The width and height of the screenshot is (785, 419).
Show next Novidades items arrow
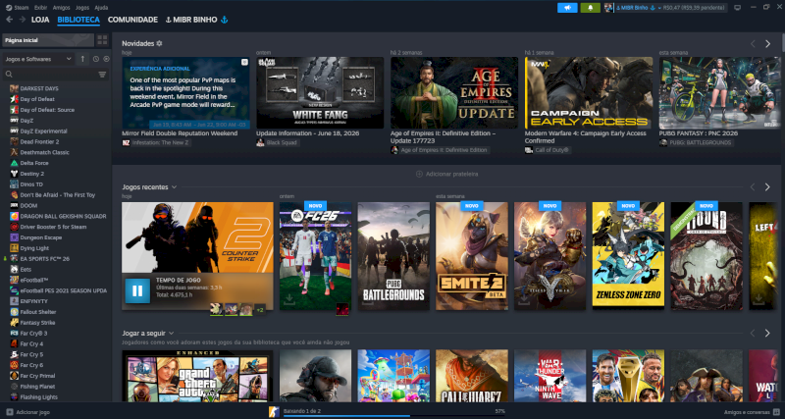pyautogui.click(x=767, y=44)
